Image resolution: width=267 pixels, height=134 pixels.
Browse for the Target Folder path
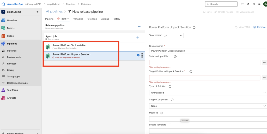tap(264, 78)
